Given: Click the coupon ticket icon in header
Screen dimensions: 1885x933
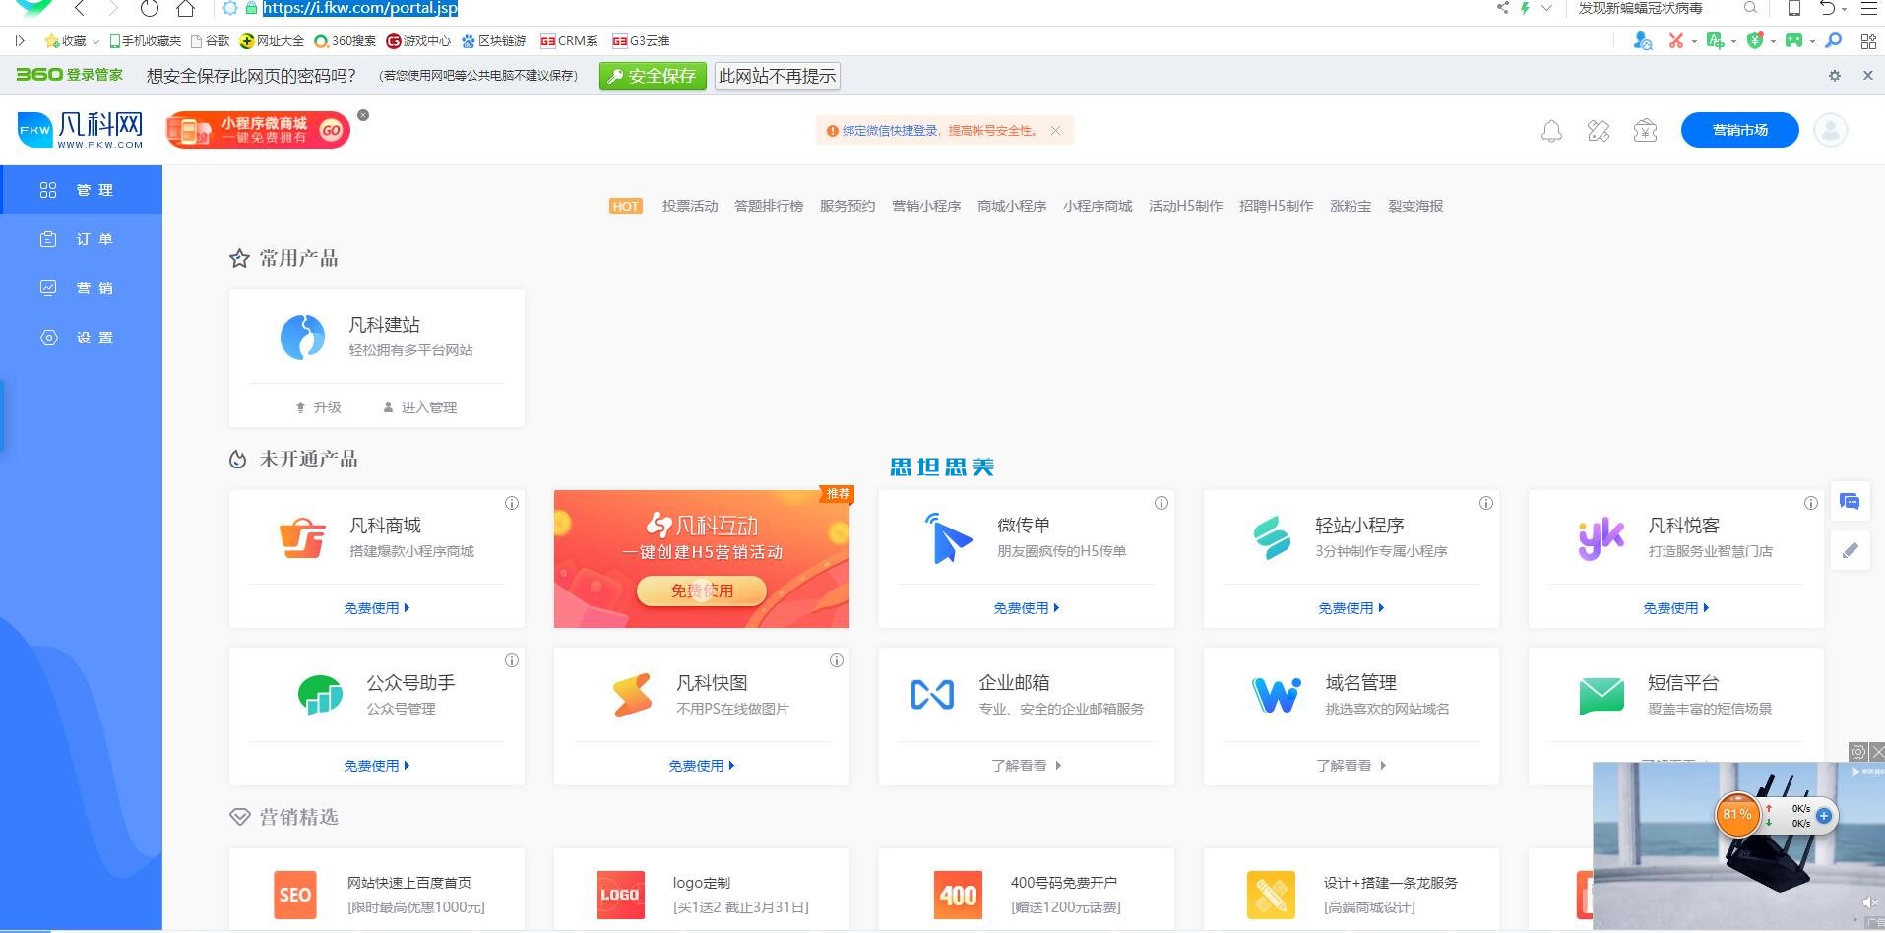Looking at the screenshot, I should 1599,131.
